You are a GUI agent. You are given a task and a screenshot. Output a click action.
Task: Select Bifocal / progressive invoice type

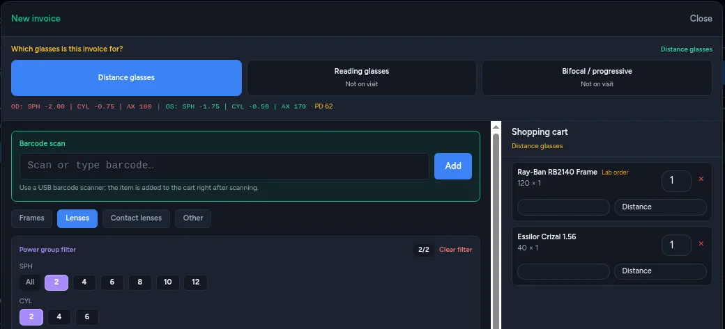(x=597, y=77)
